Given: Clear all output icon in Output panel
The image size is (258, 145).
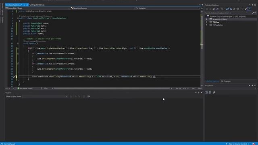Looking at the screenshot, I should pos(84,97).
